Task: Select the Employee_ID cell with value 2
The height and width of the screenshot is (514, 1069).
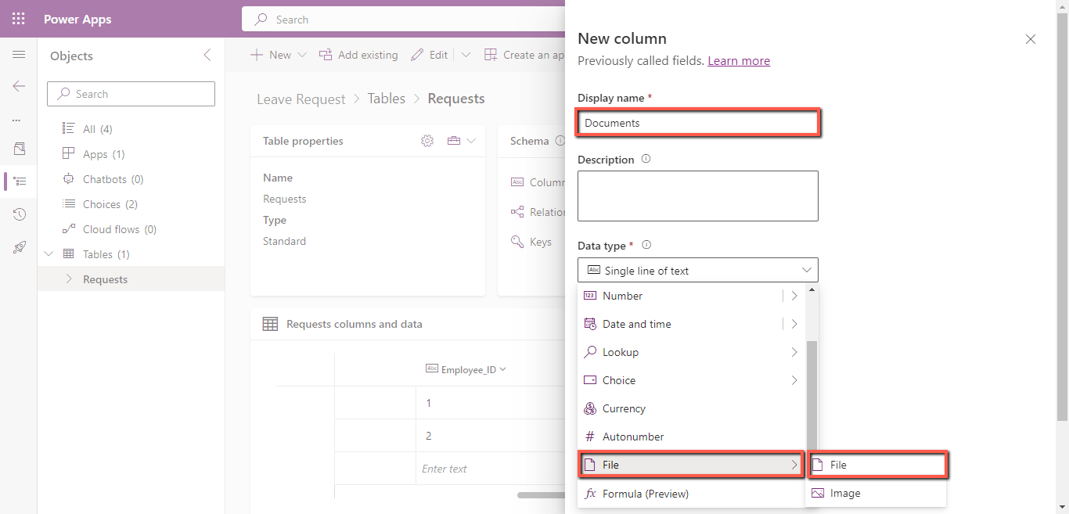Action: tap(490, 436)
